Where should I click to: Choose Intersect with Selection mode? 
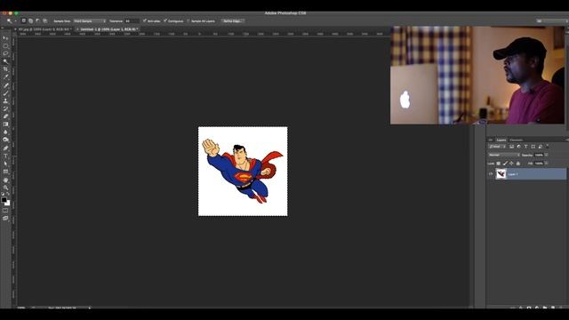click(x=45, y=21)
